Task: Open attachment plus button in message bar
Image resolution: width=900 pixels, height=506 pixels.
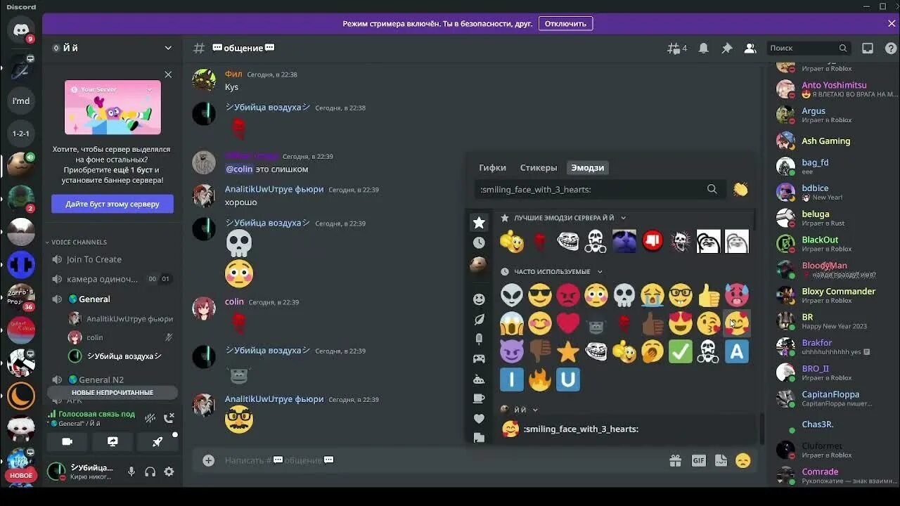Action: (208, 460)
